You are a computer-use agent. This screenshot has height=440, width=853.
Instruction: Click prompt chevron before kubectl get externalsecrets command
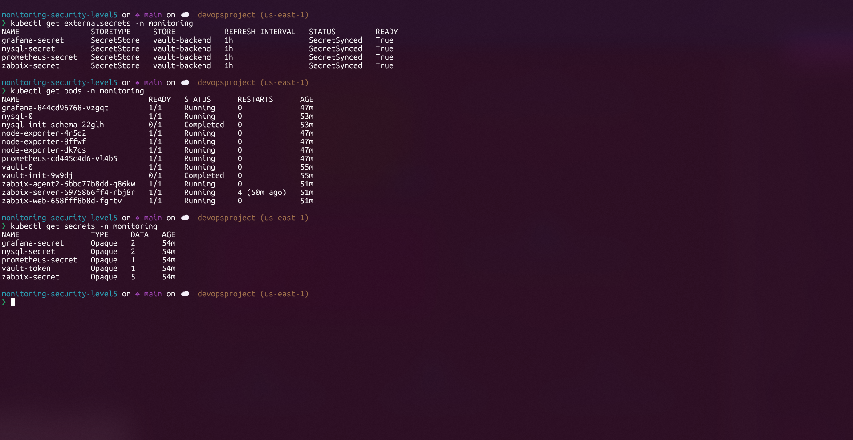coord(4,23)
